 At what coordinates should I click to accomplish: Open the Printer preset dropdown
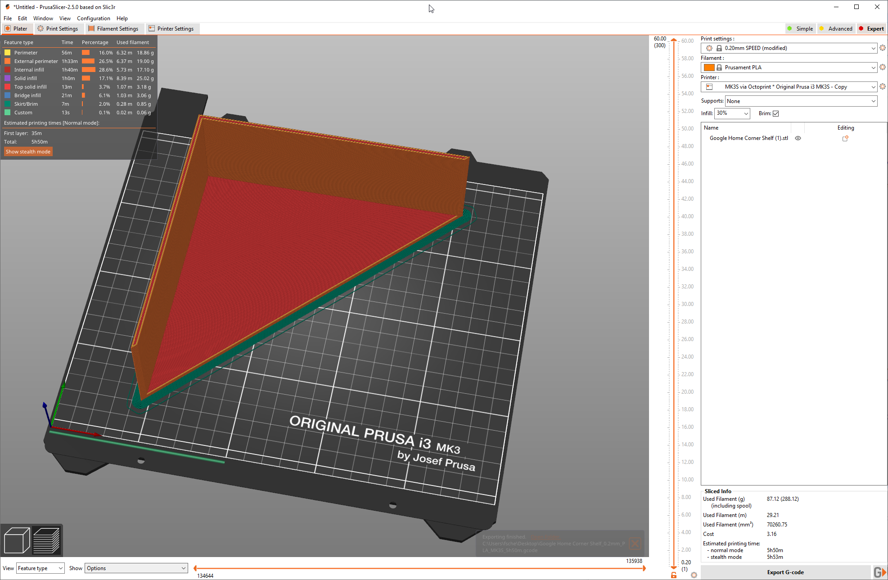[x=789, y=87]
